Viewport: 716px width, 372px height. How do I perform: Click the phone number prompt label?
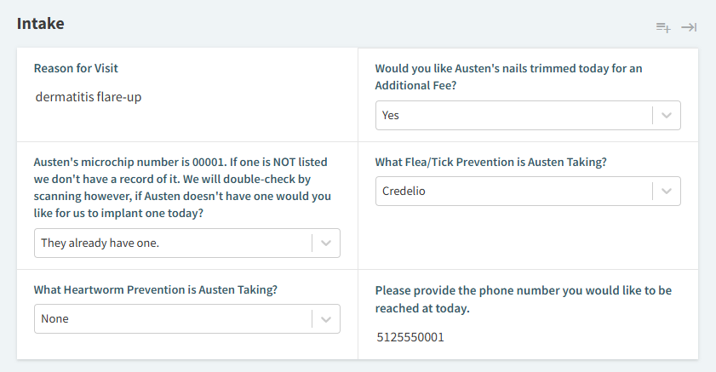click(x=524, y=300)
